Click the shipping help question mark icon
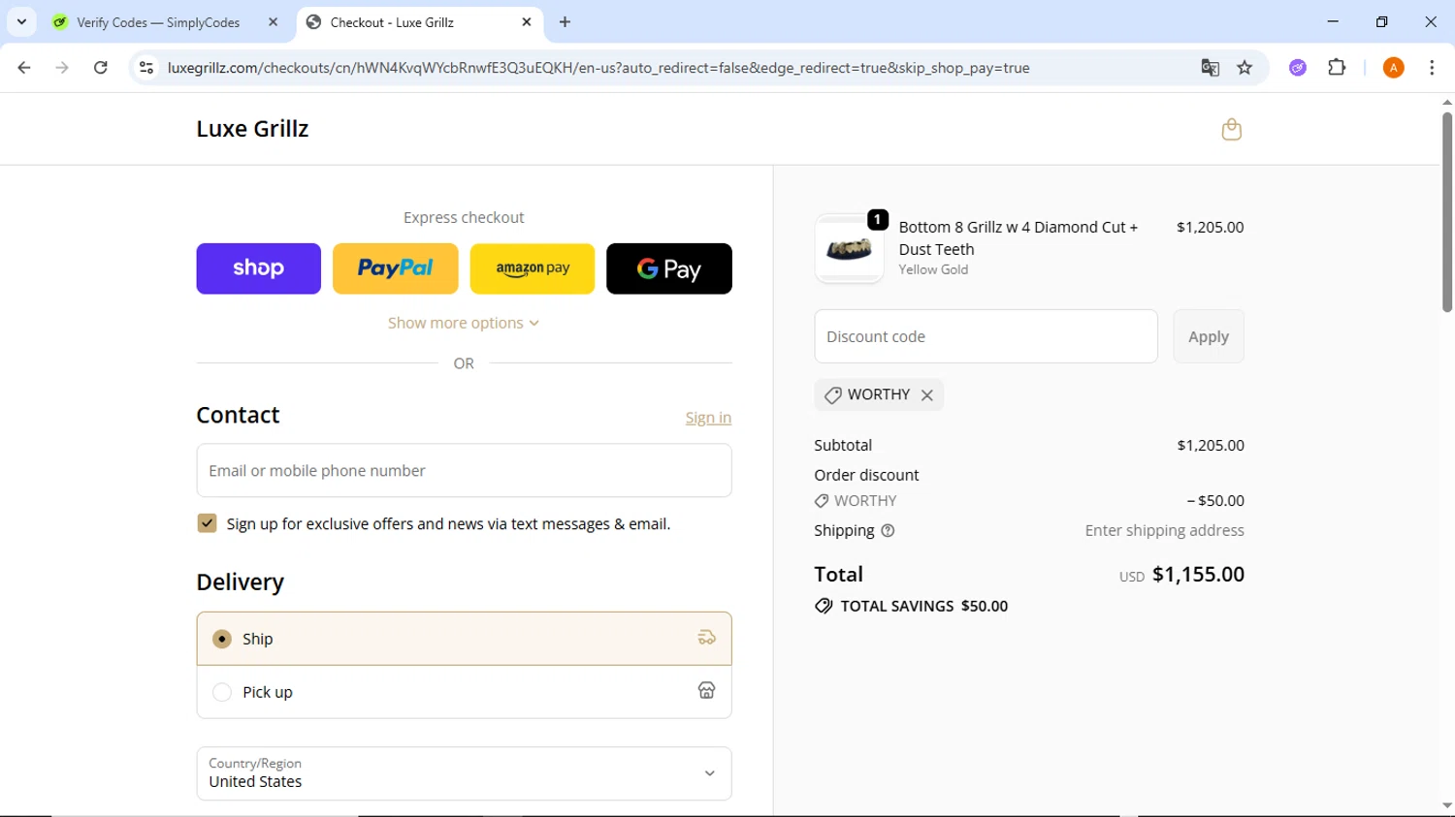 (888, 531)
